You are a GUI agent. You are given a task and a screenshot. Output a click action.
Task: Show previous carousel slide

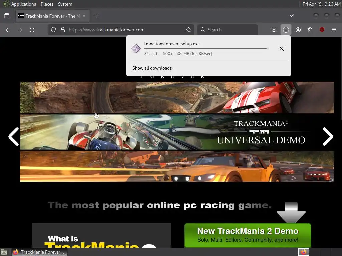coord(14,136)
